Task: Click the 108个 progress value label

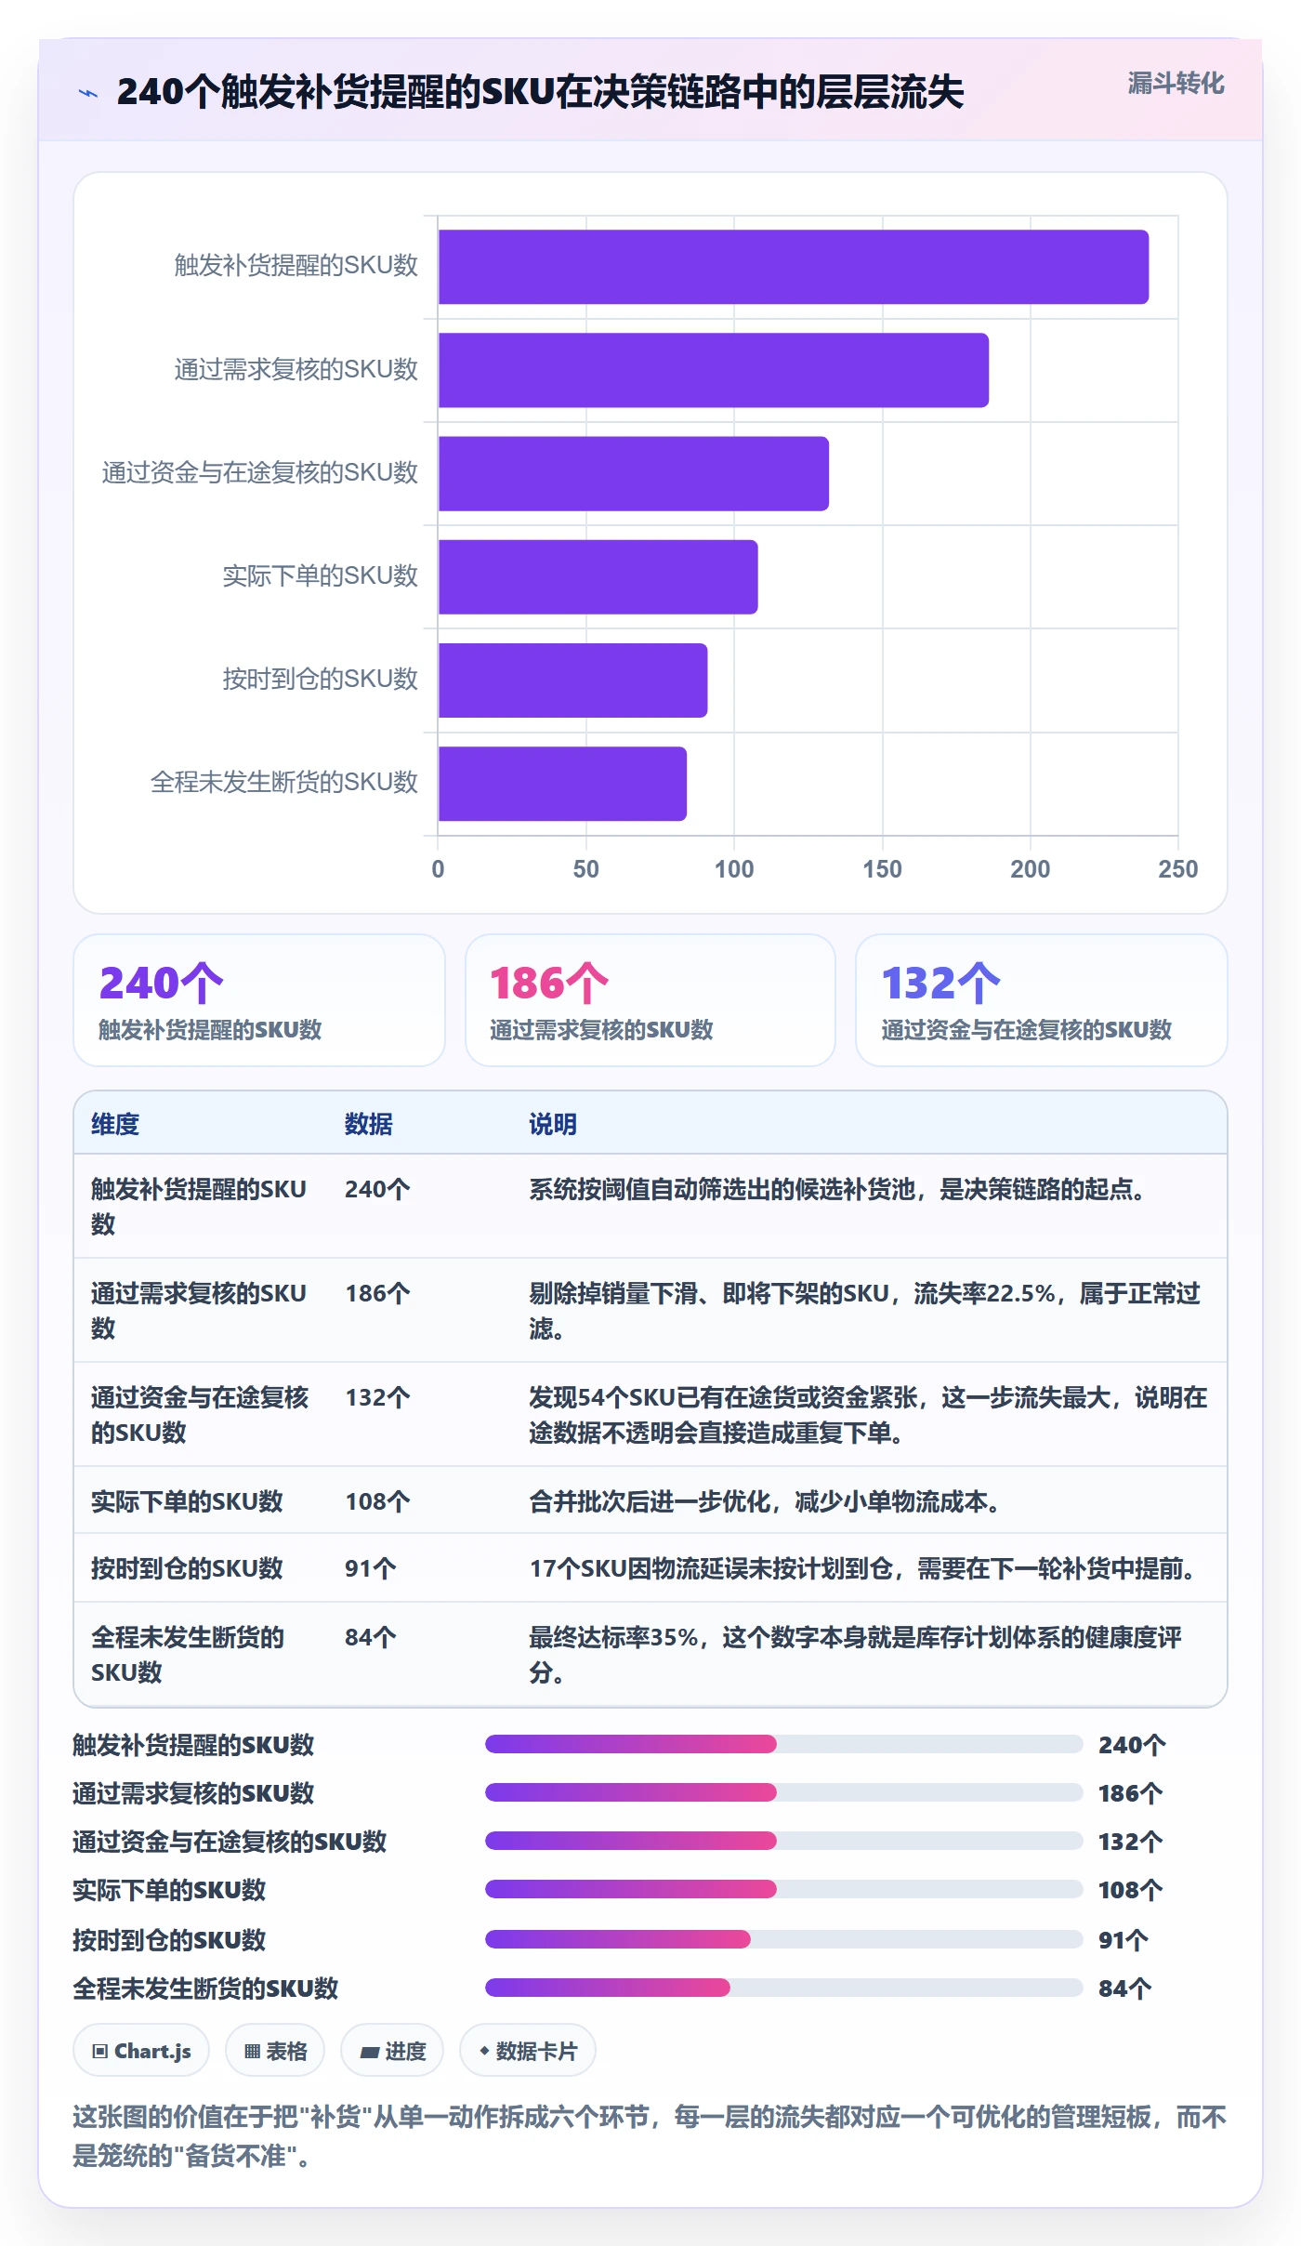Action: [1131, 1890]
